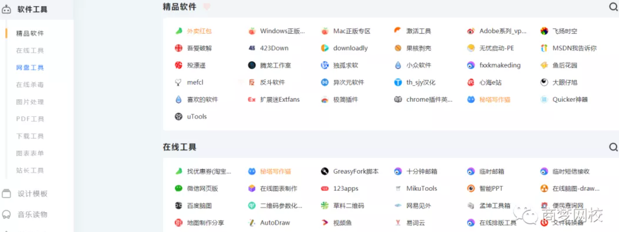
Task: Click the downloadly icon
Action: click(324, 48)
